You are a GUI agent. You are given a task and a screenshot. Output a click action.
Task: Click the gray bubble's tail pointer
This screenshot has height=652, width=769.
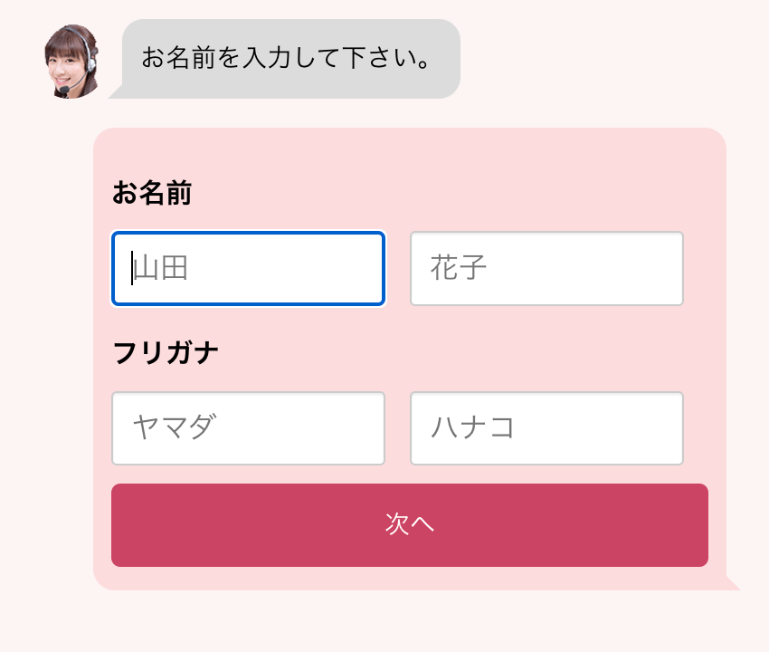[118, 92]
